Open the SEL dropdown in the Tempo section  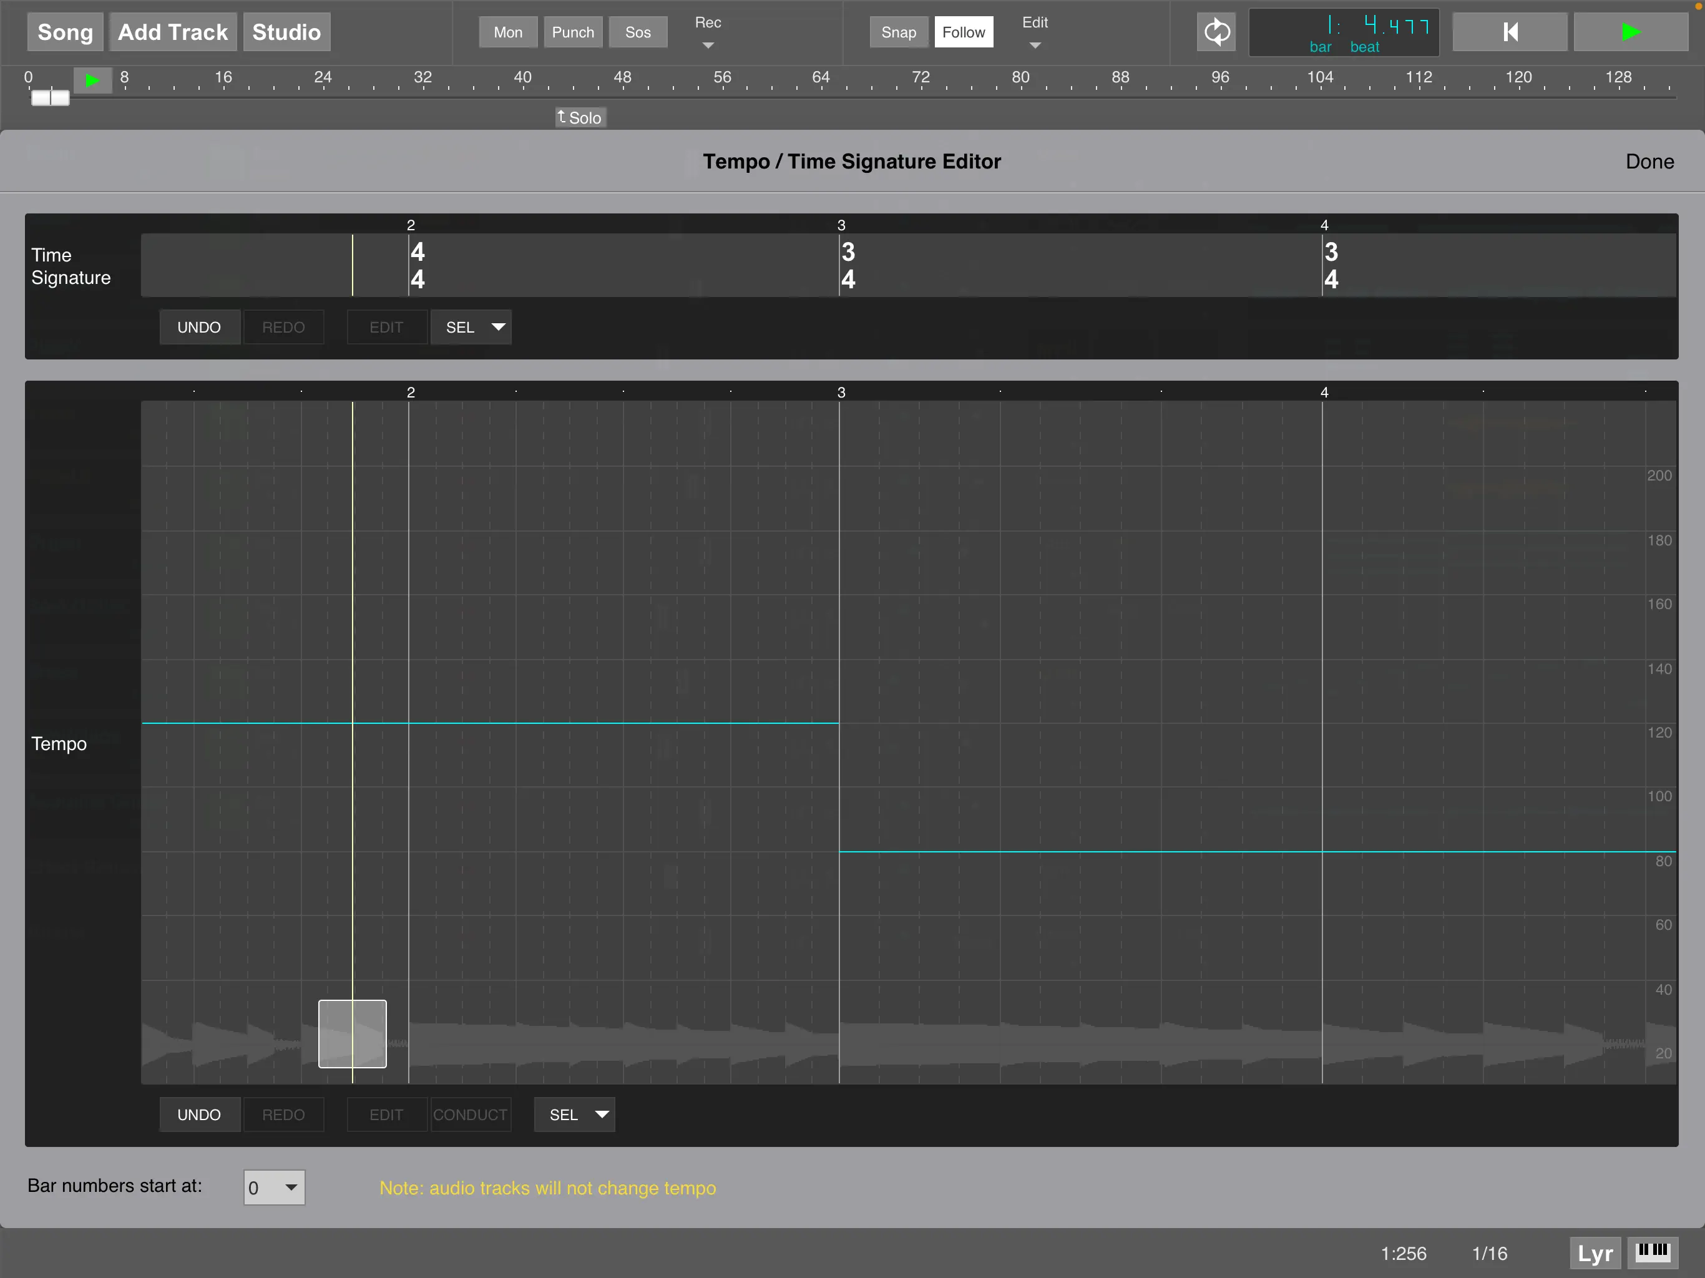pos(574,1114)
